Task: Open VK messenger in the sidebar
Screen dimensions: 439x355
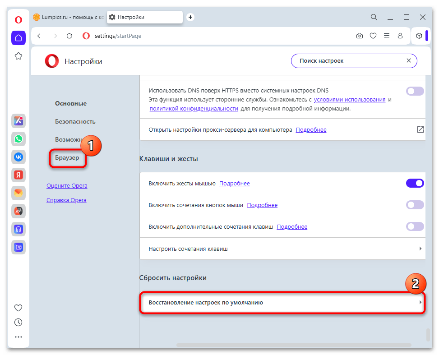Action: tap(18, 157)
